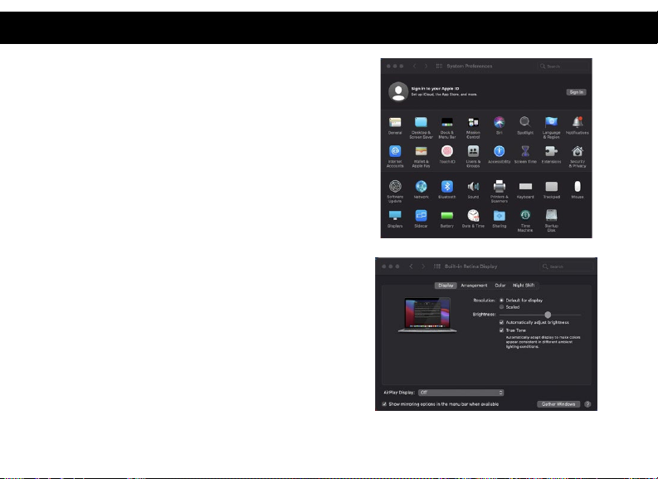Open Date & Time preferences
658x479 pixels.
(x=473, y=218)
